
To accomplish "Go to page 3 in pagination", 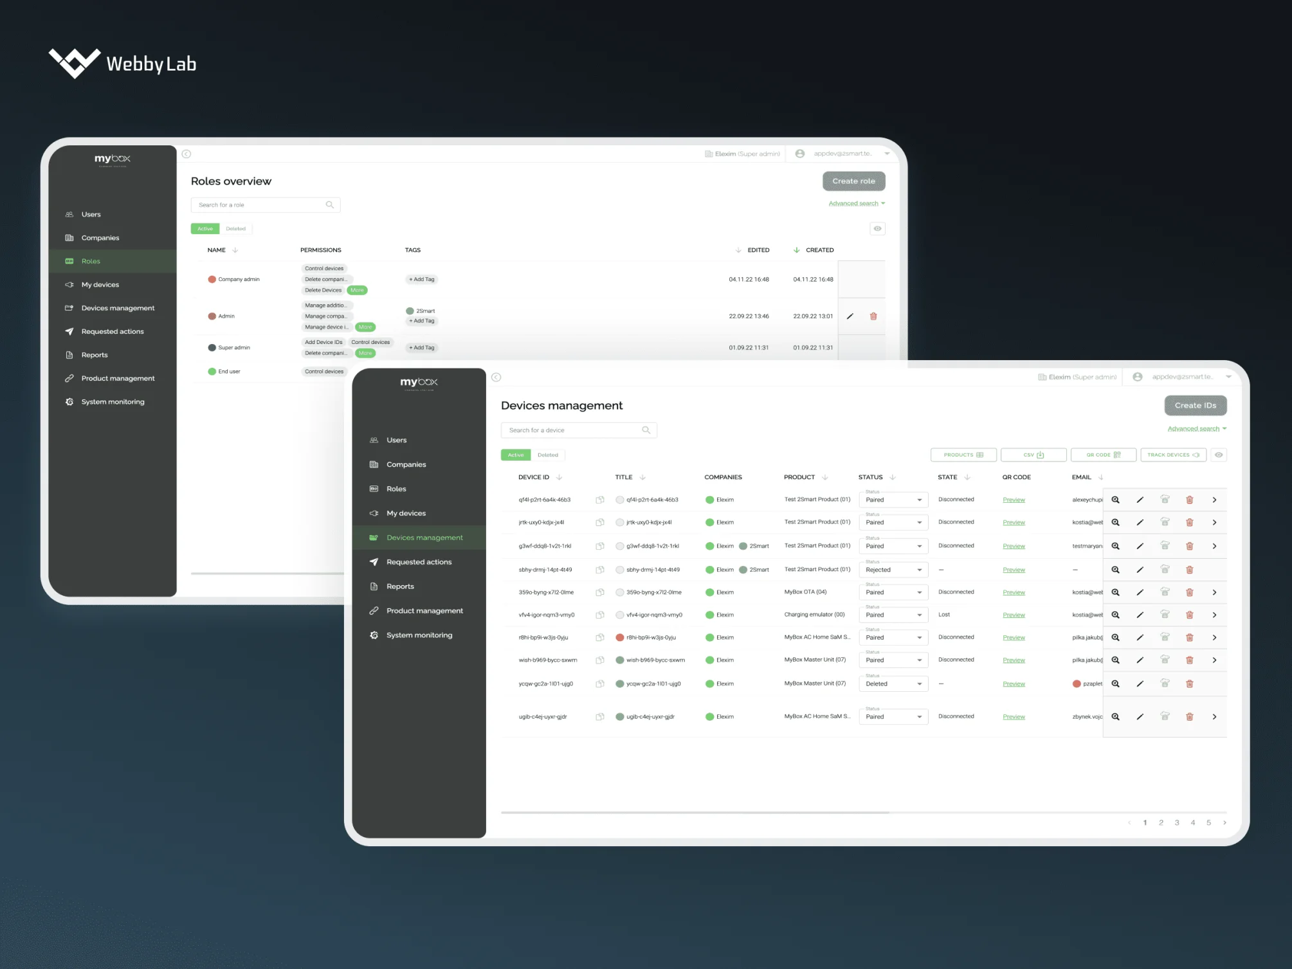I will click(1177, 822).
